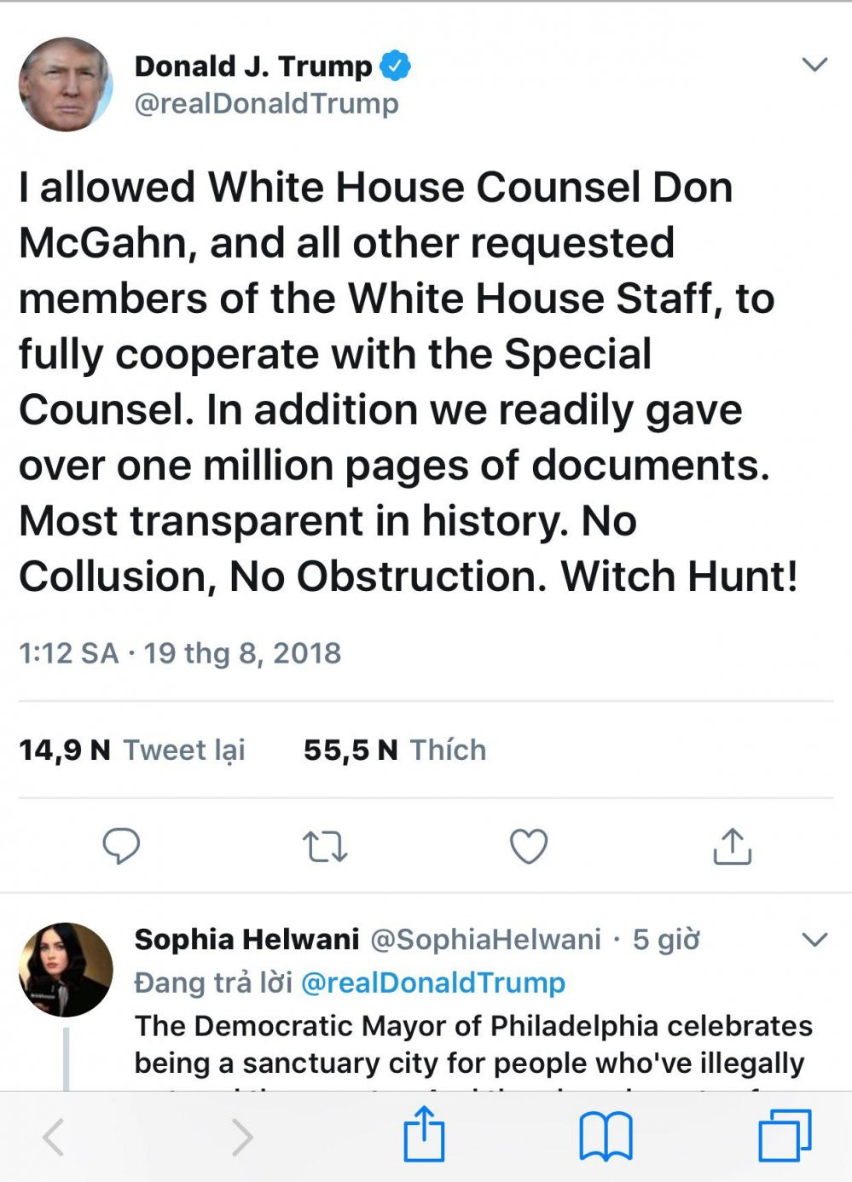Go back with Safari back arrow
The width and height of the screenshot is (852, 1182).
click(x=54, y=1137)
